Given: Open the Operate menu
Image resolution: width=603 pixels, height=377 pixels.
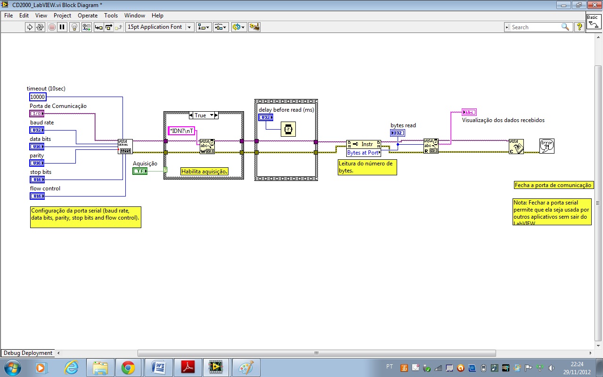Looking at the screenshot, I should coord(88,16).
